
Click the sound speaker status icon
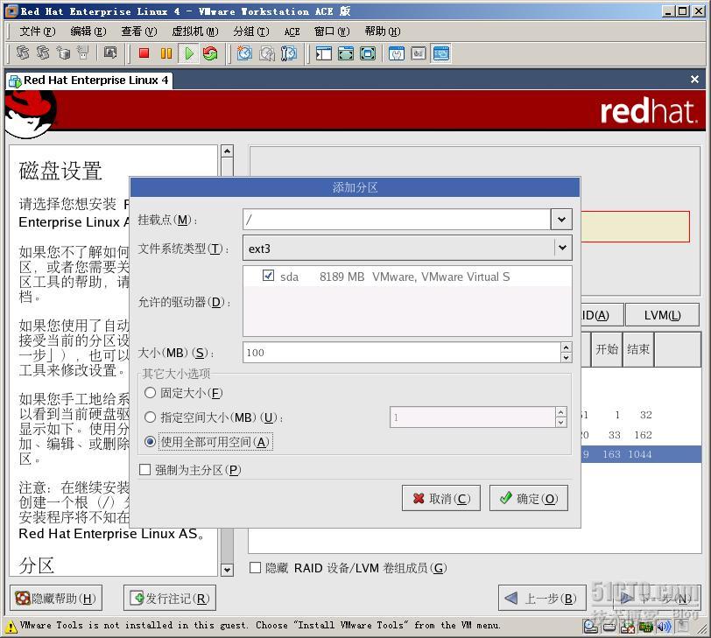(664, 627)
